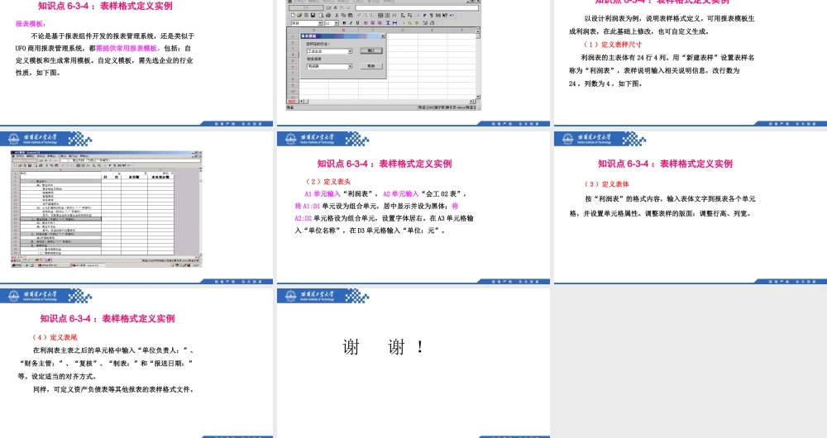
Task: Click the 知识点 6-3-4 title above 报表模板
Action: coord(105,6)
